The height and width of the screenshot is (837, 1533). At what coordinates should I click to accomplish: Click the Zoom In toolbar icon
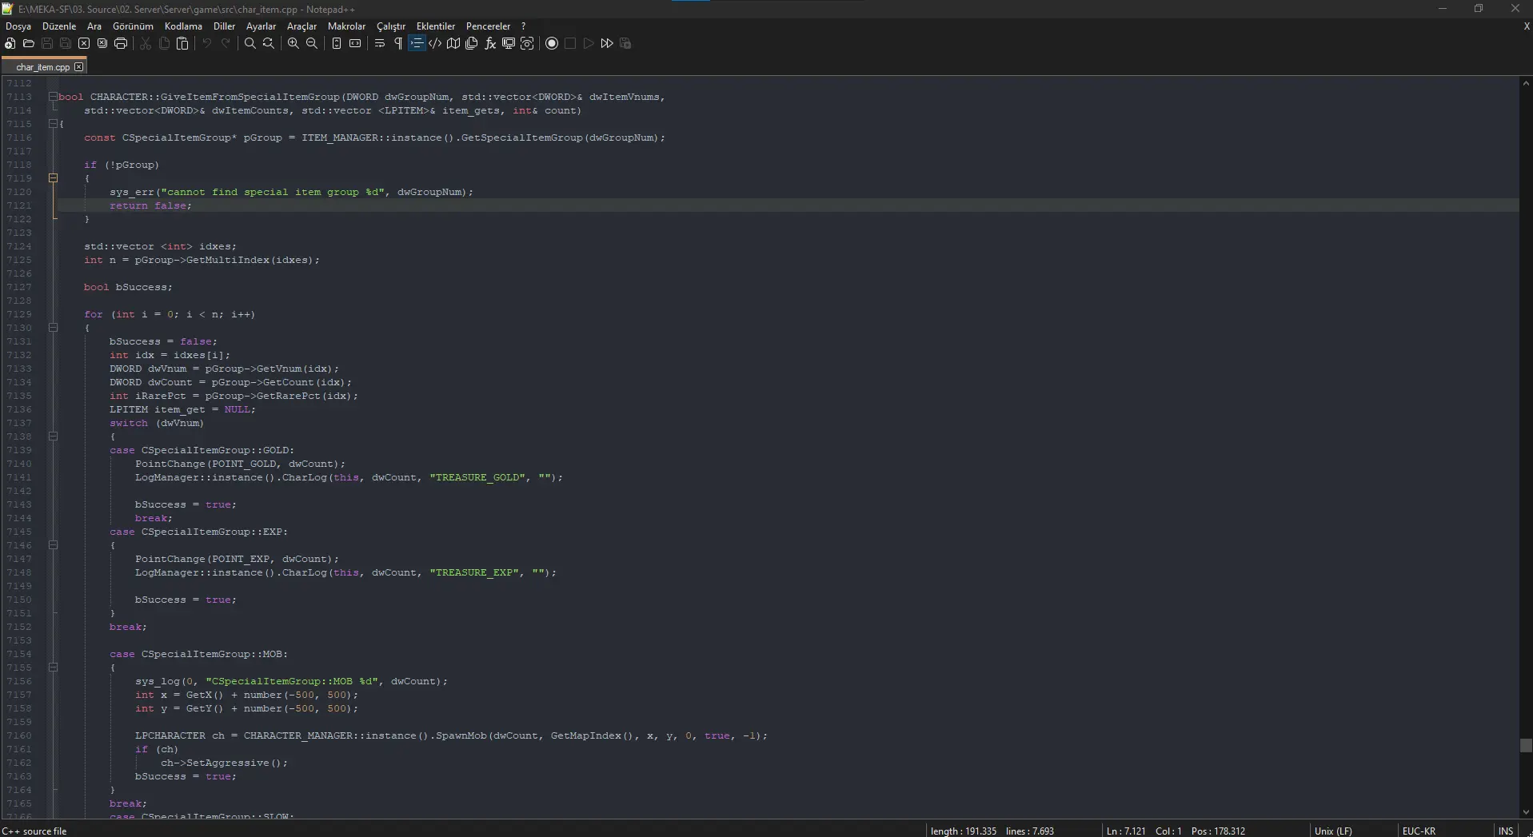293,43
